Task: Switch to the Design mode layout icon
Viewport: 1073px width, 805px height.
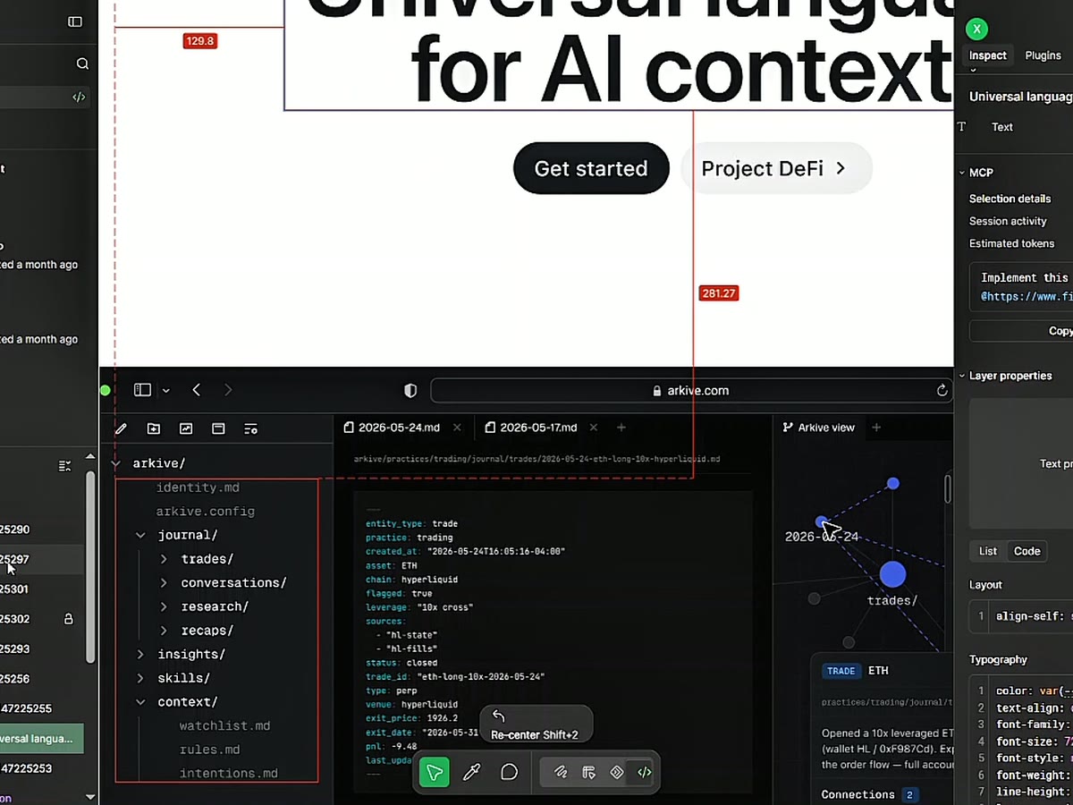Action: coord(589,773)
